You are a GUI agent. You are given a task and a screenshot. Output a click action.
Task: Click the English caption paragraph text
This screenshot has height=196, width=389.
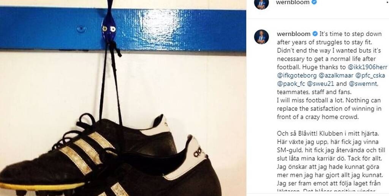(331, 75)
